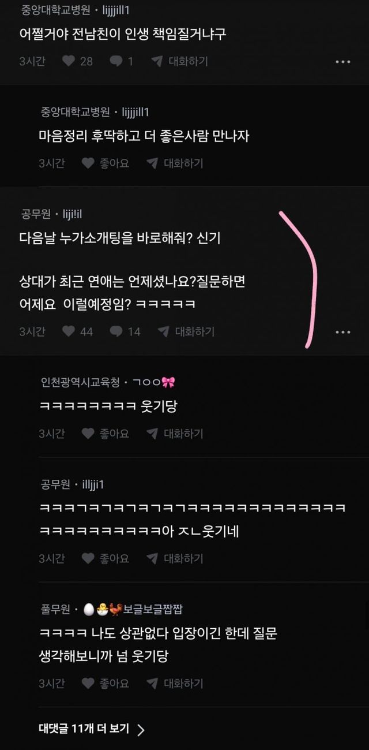This screenshot has height=750, width=369.
Task: Start 대화하기 with 풀무원 보글보글짭짭 commenter
Action: [175, 684]
